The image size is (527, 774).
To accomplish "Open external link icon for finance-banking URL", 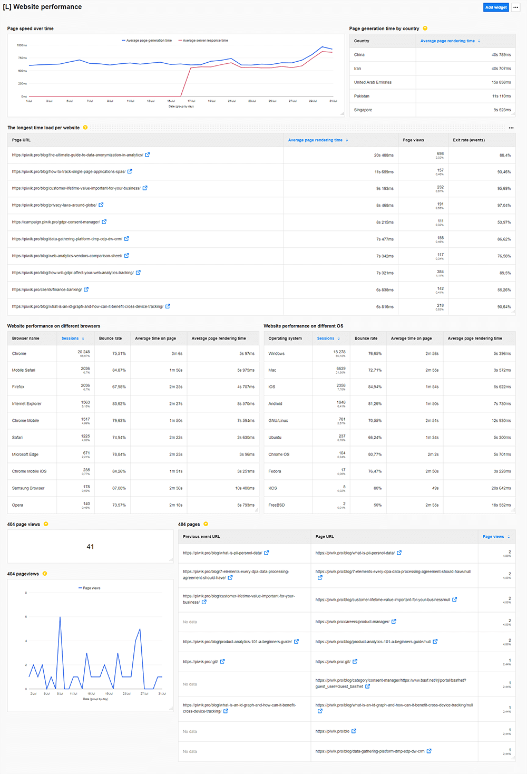I will pos(86,289).
